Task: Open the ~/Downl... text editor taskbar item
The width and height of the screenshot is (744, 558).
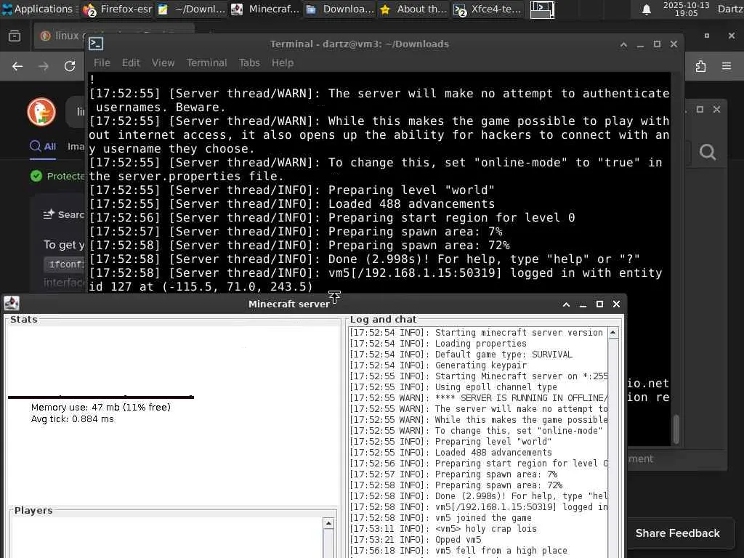Action: click(x=192, y=9)
